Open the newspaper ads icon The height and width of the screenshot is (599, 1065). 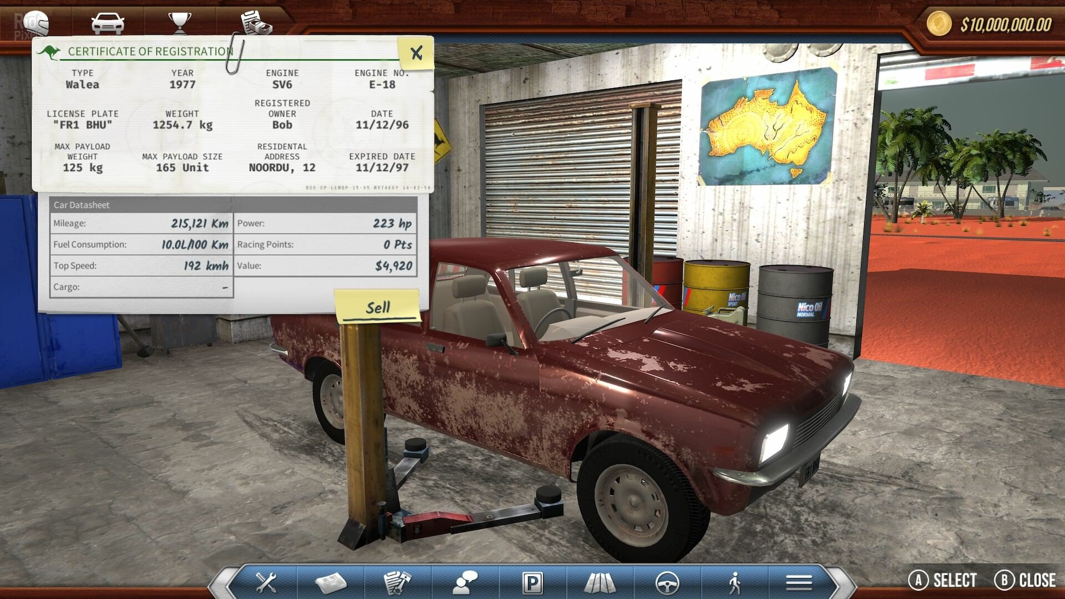(x=332, y=581)
